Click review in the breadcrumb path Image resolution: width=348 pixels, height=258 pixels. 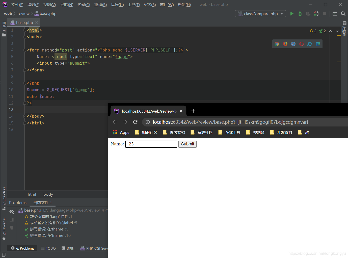pyautogui.click(x=23, y=14)
